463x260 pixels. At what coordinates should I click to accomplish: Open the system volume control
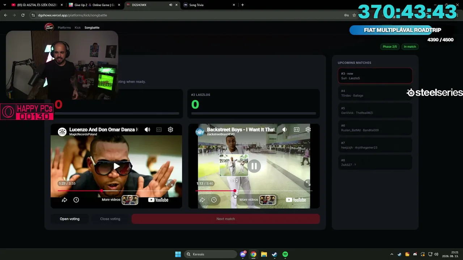[436, 254]
